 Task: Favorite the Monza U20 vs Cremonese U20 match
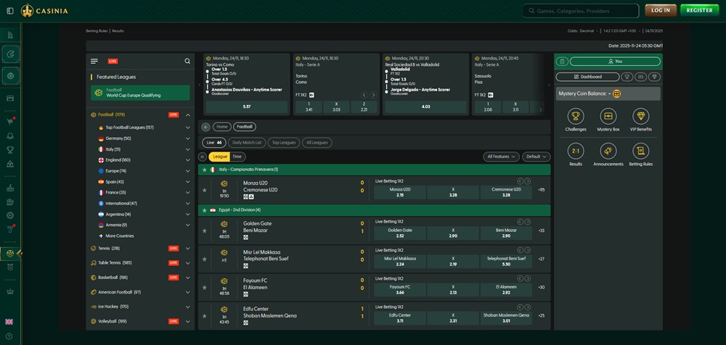point(204,190)
